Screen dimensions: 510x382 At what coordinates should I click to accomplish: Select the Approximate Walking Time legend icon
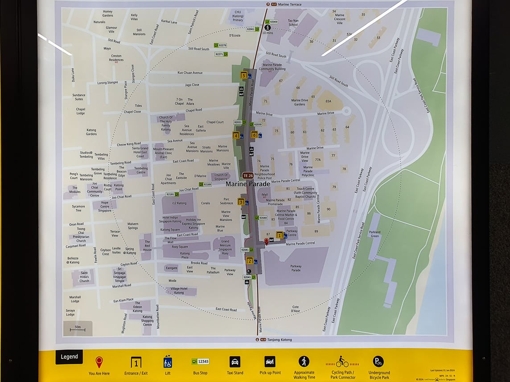(x=304, y=362)
